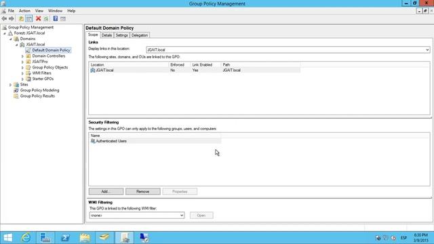Open Server Manager from taskbar

tap(45, 238)
